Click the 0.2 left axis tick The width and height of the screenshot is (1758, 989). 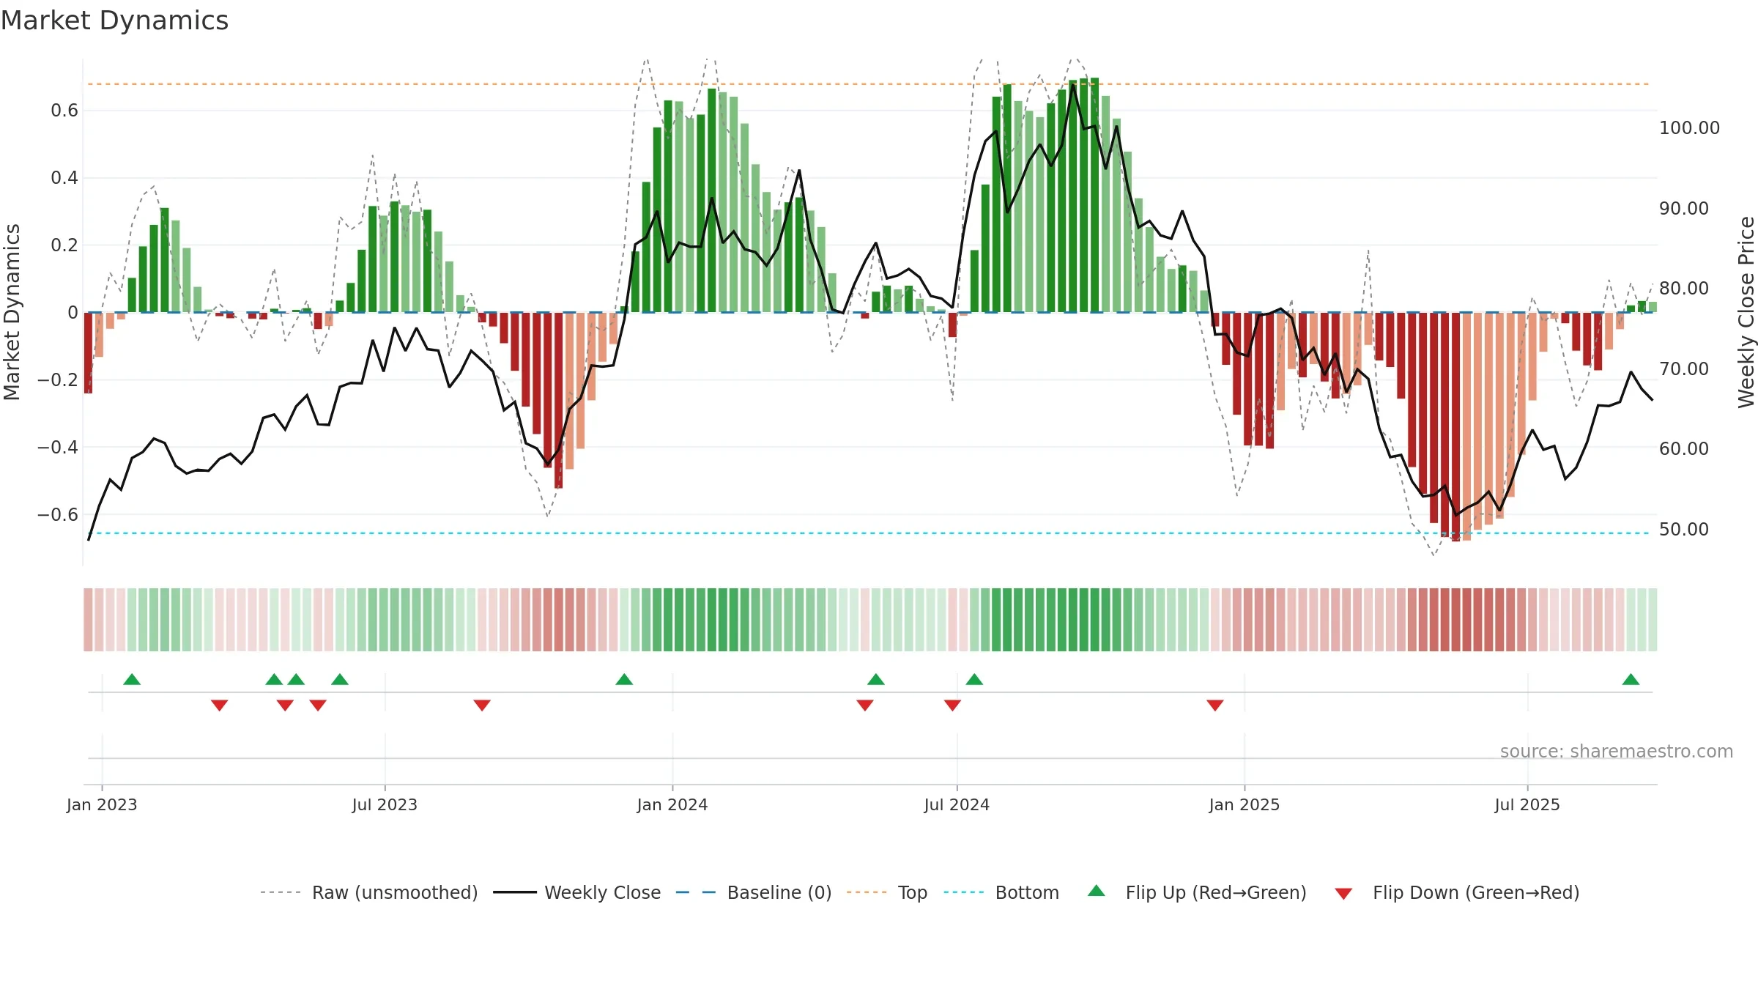[64, 245]
